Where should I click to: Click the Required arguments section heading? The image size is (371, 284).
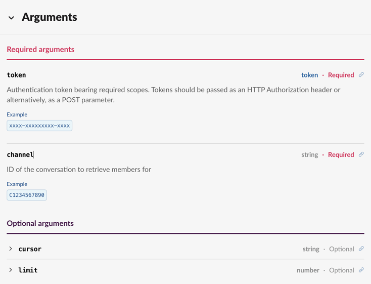tap(40, 49)
